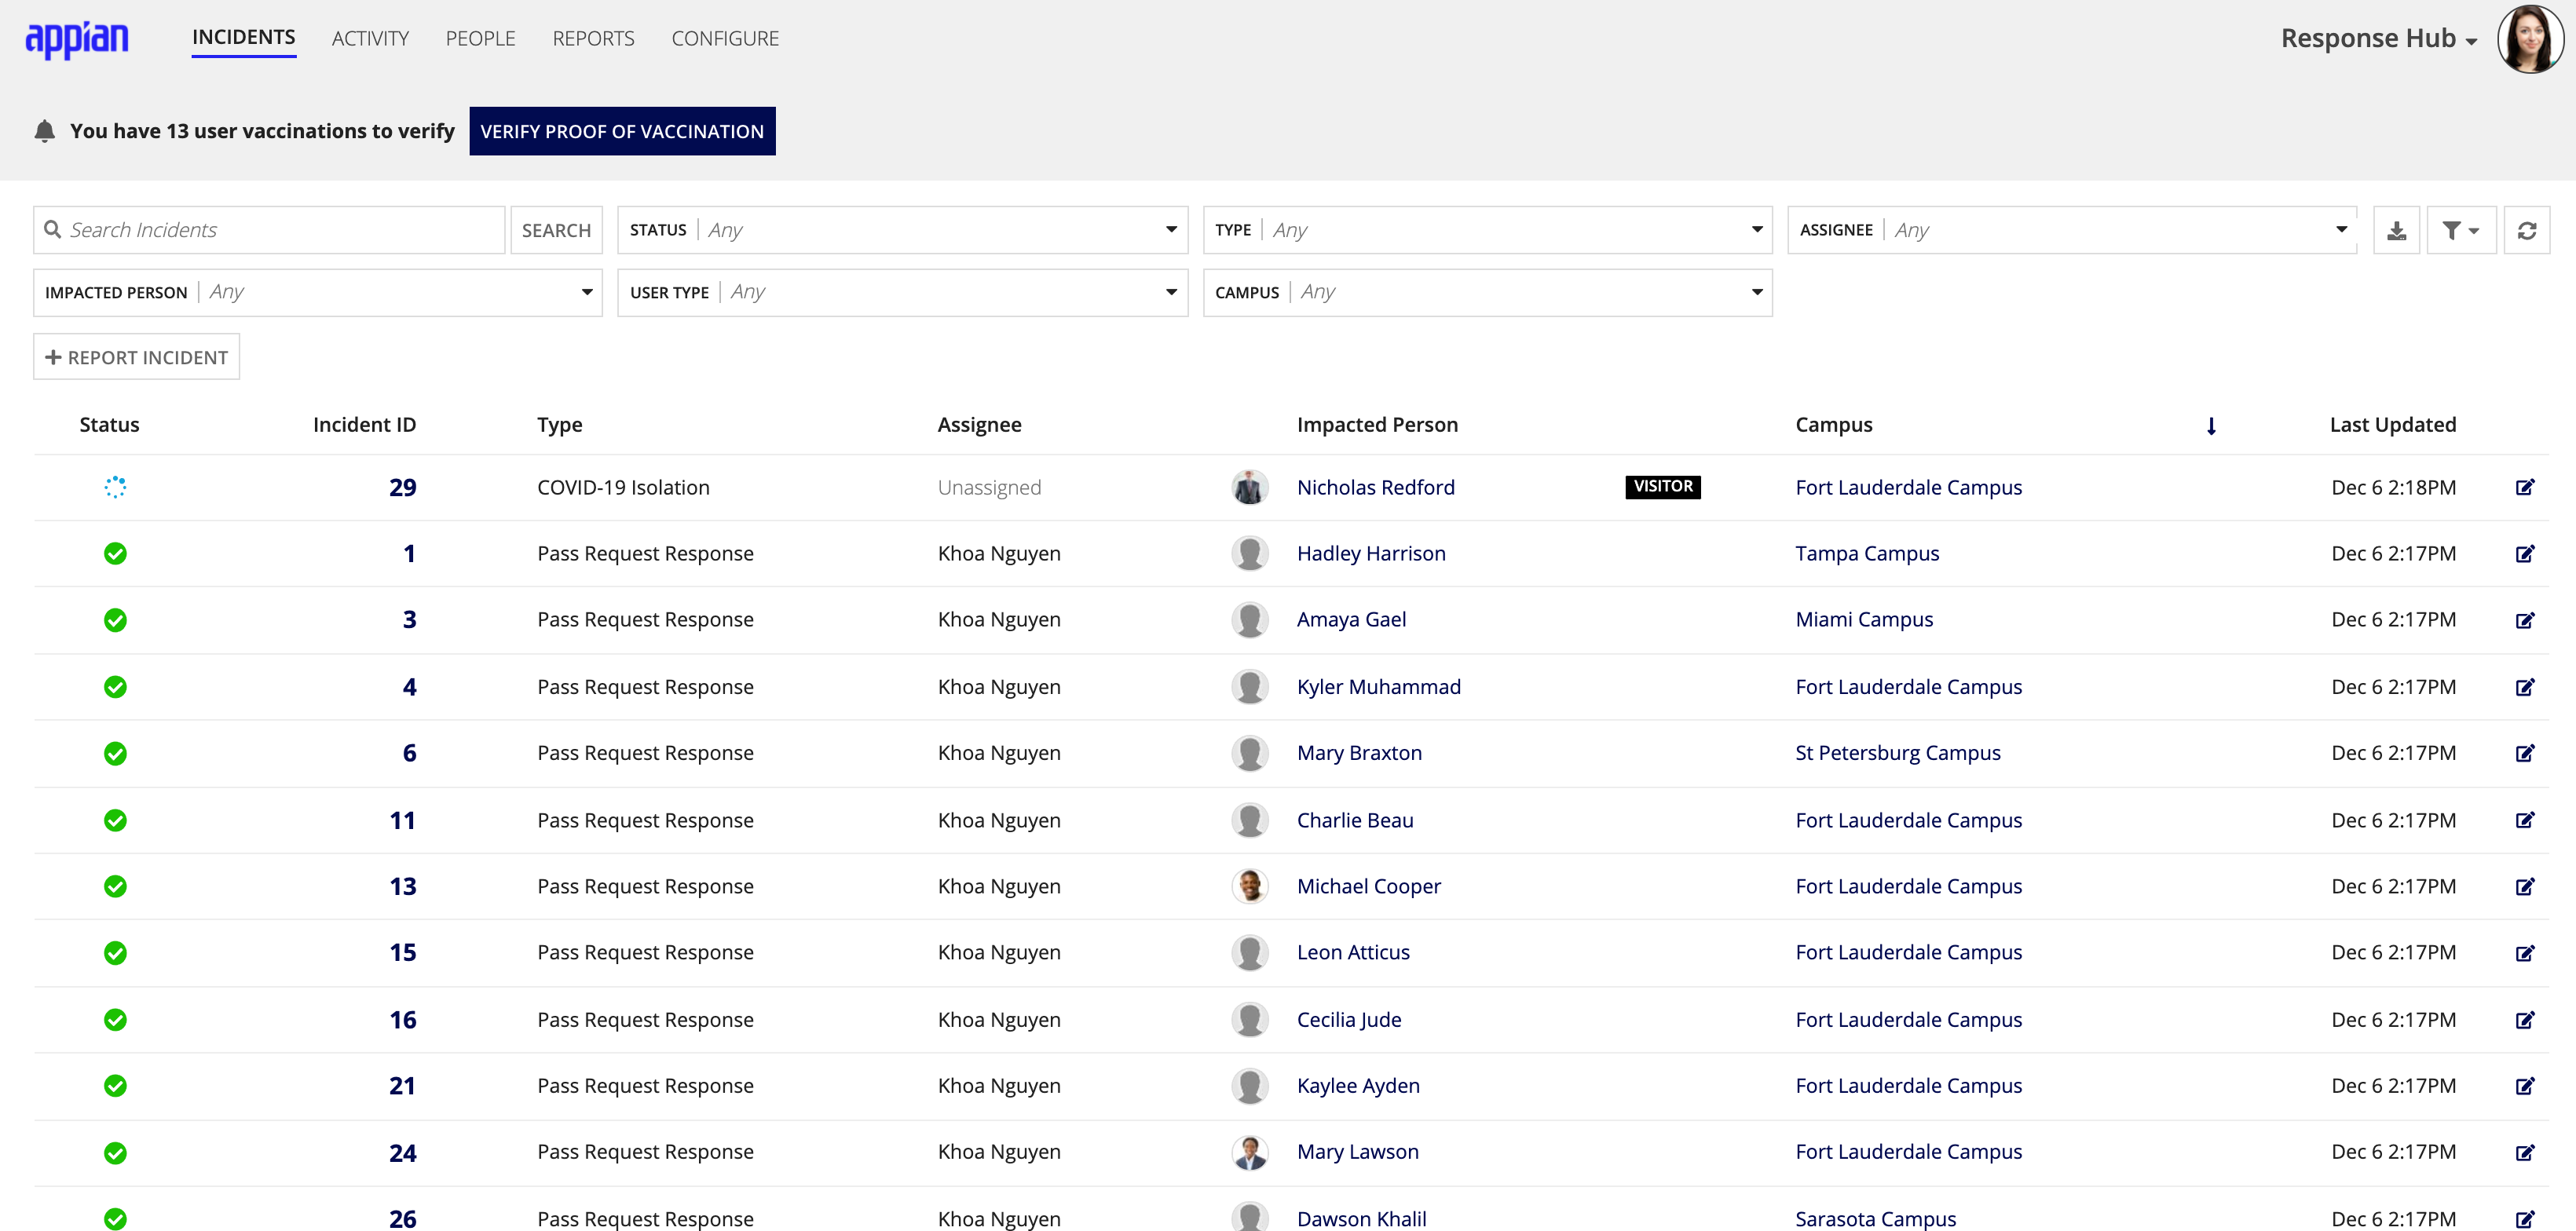Image resolution: width=2576 pixels, height=1231 pixels.
Task: Edit incident 24 using pencil icon
Action: (2525, 1153)
